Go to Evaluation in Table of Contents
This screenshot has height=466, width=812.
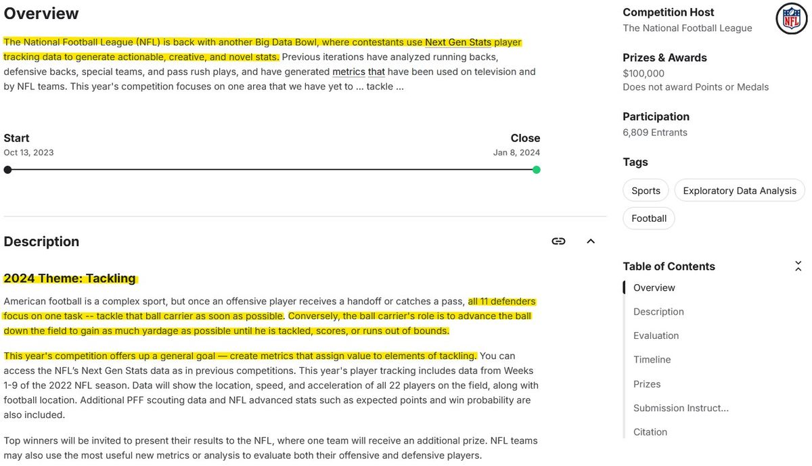pyautogui.click(x=656, y=335)
